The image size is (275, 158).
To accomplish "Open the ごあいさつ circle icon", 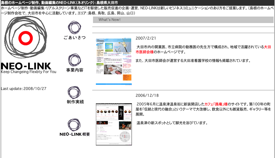I will tap(74, 28).
